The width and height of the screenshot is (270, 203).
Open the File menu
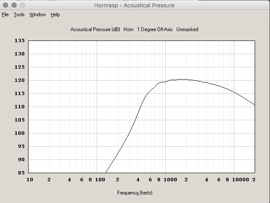5,14
